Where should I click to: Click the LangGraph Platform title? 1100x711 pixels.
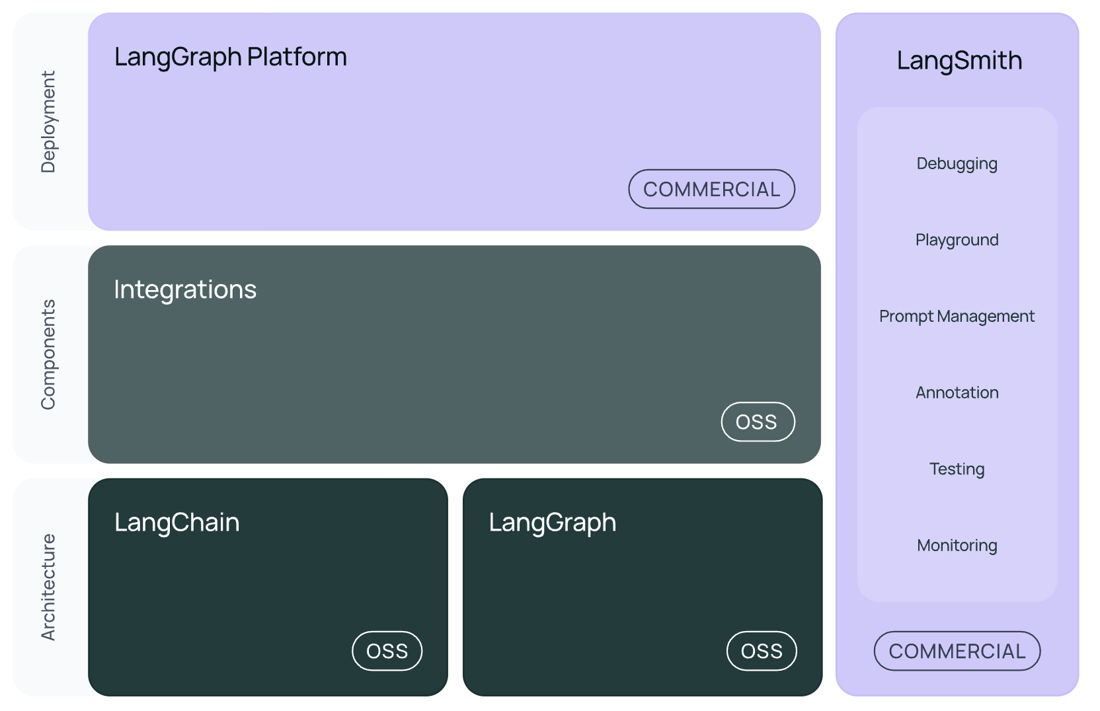(231, 57)
